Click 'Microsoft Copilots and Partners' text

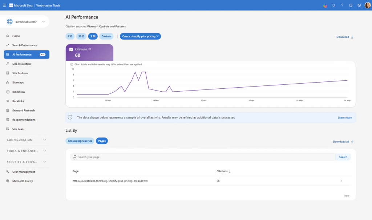[x=106, y=27]
